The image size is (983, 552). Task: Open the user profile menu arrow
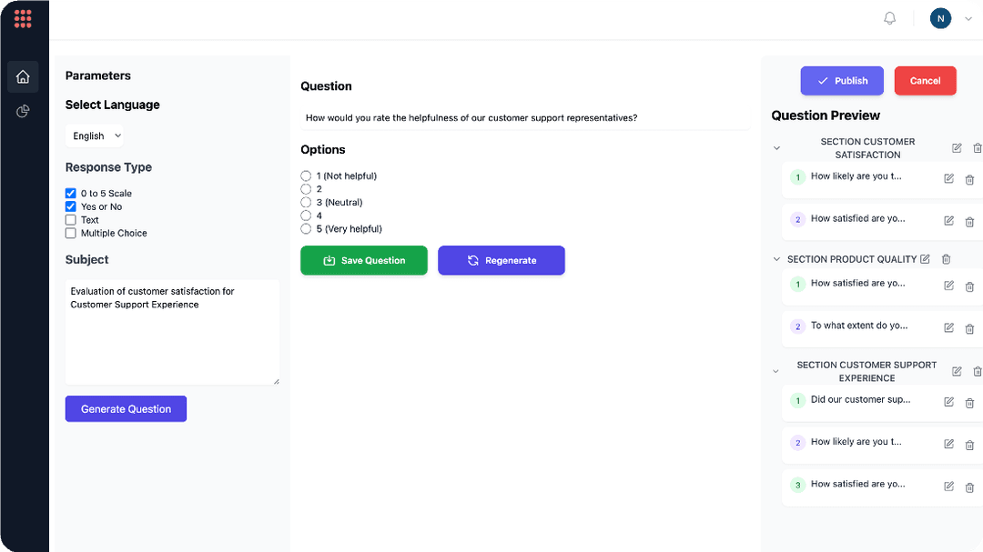(968, 18)
